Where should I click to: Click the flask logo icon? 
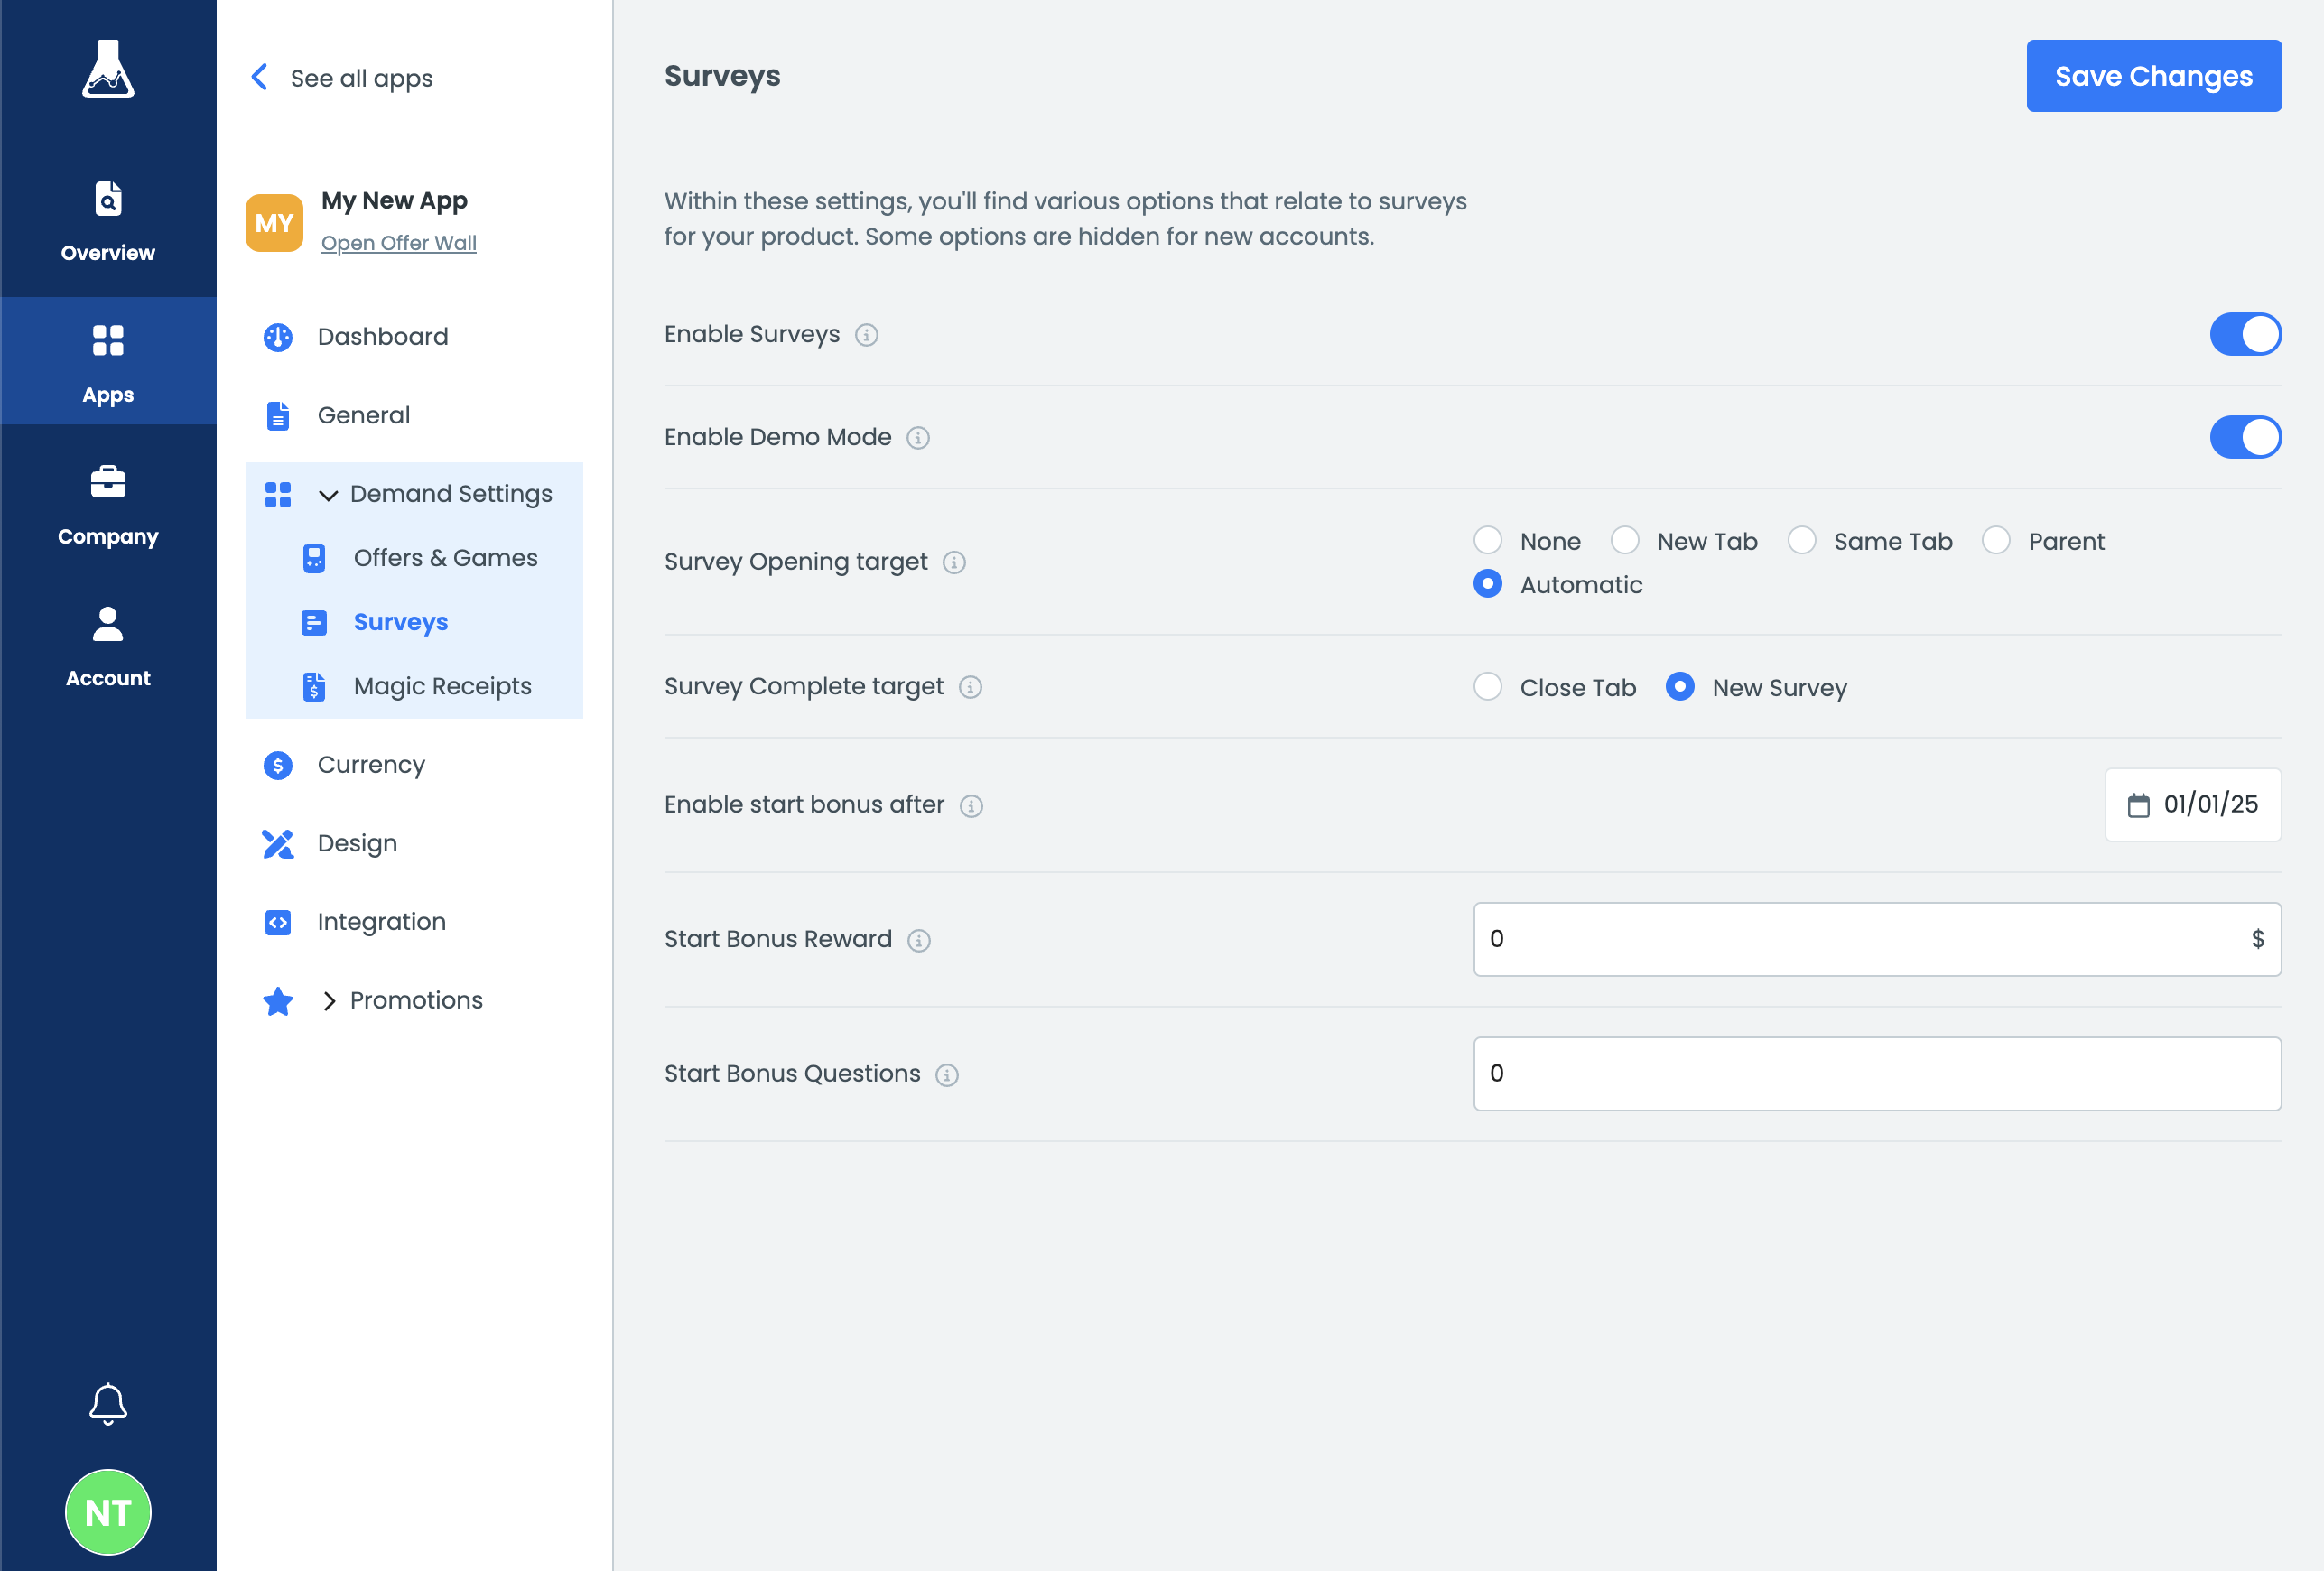(x=108, y=69)
